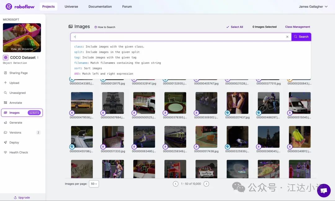This screenshot has height=201, width=335.
Task: Open the COCO Dataset project title
Action: point(23,57)
